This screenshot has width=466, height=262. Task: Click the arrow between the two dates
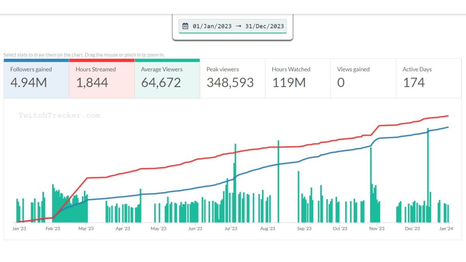tap(238, 26)
